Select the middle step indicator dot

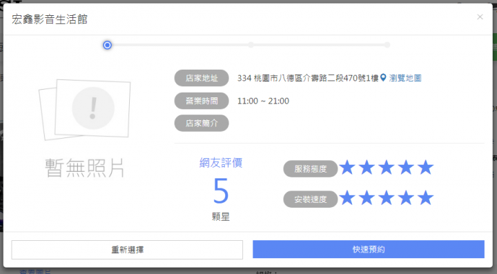[251, 45]
